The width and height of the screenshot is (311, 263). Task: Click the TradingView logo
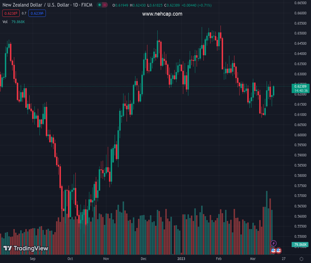pos(25,249)
